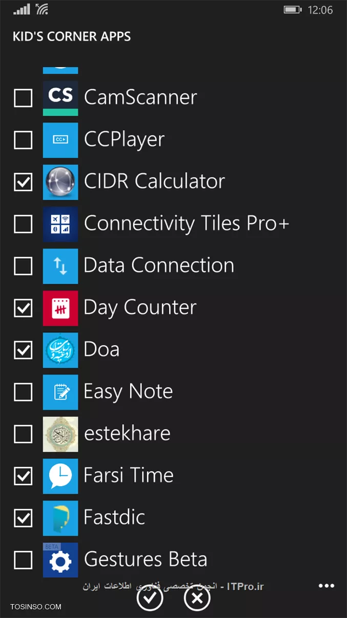The image size is (347, 618).
Task: Tap the CamScanner app icon
Action: (60, 98)
